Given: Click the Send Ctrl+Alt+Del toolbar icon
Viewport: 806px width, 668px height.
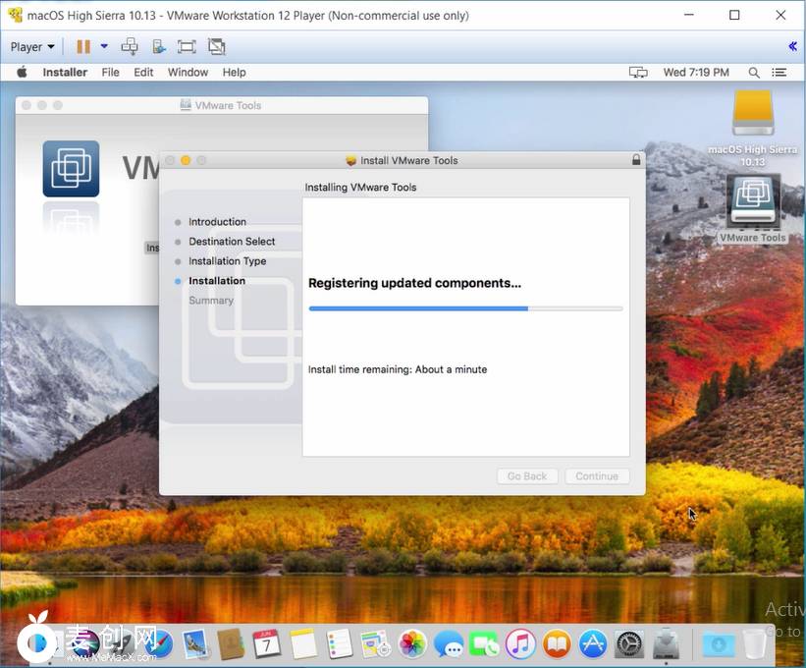Looking at the screenshot, I should coord(130,46).
